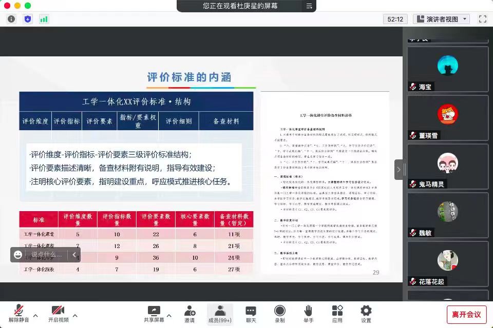The height and width of the screenshot is (328, 493).
Task: Open the 成员(99+) members list
Action: pos(220,314)
